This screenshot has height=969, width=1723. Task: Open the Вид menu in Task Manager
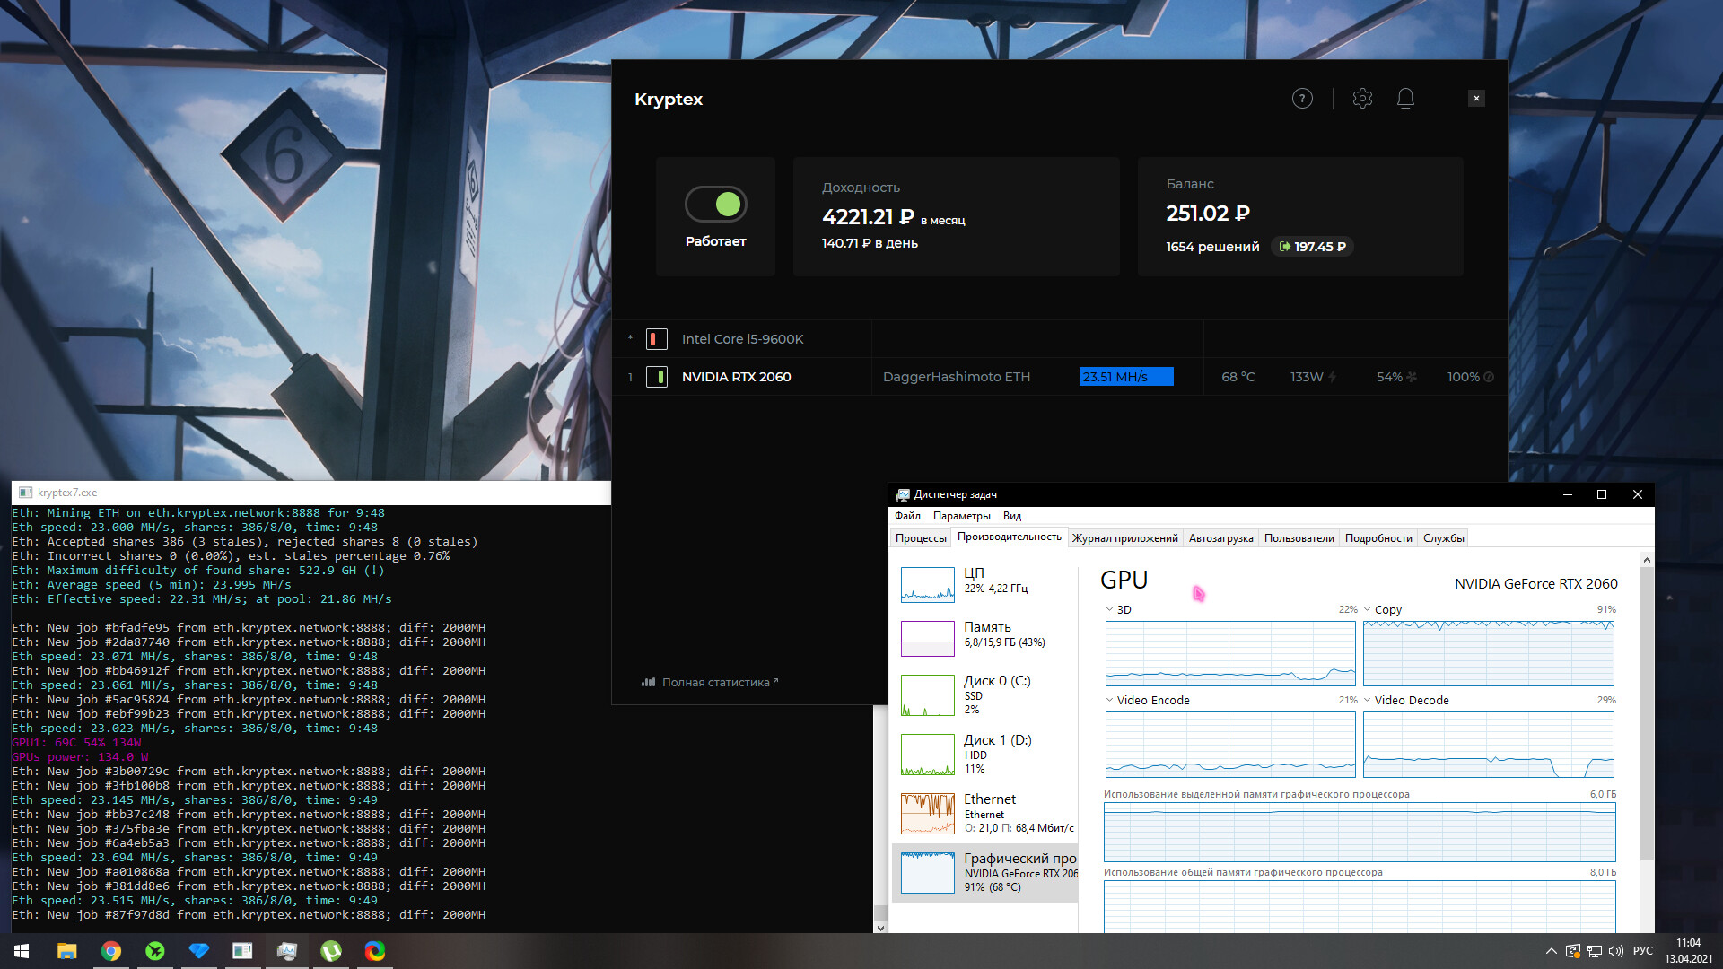1012,516
